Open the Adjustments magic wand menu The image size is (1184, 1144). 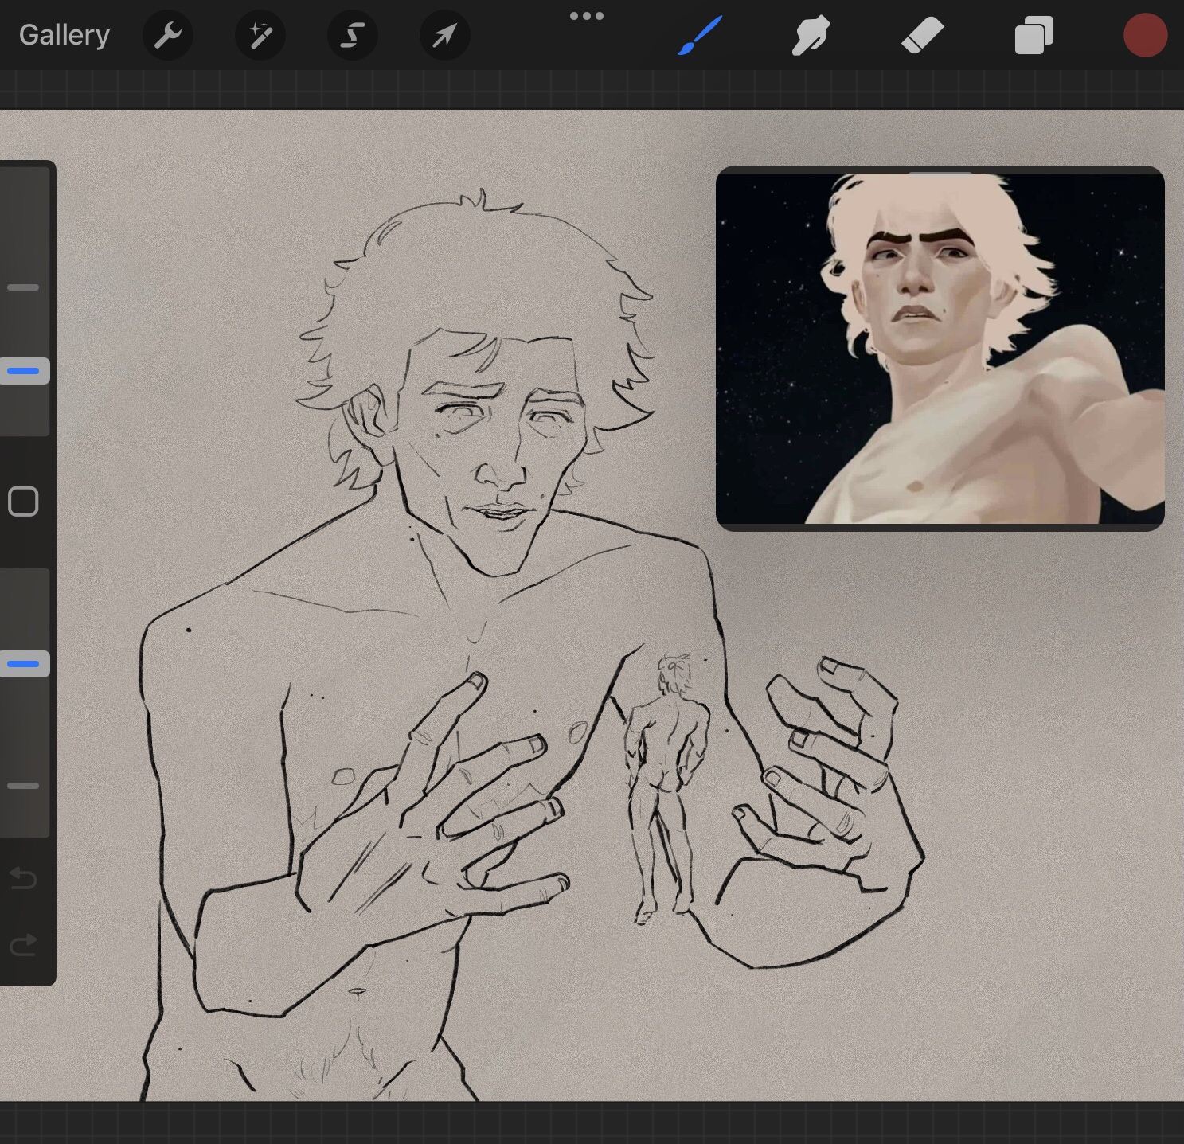tap(260, 36)
